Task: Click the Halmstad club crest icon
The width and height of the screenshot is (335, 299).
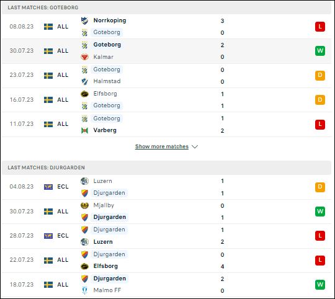Action: tap(84, 81)
